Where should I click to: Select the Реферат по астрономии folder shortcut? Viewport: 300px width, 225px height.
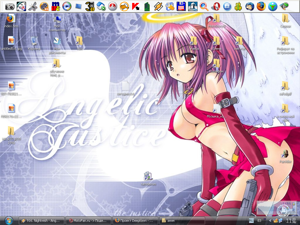tap(285, 46)
